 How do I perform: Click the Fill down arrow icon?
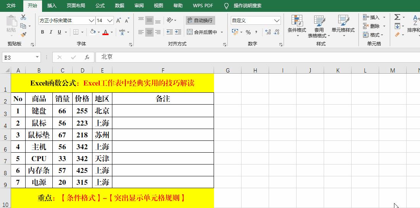397,26
